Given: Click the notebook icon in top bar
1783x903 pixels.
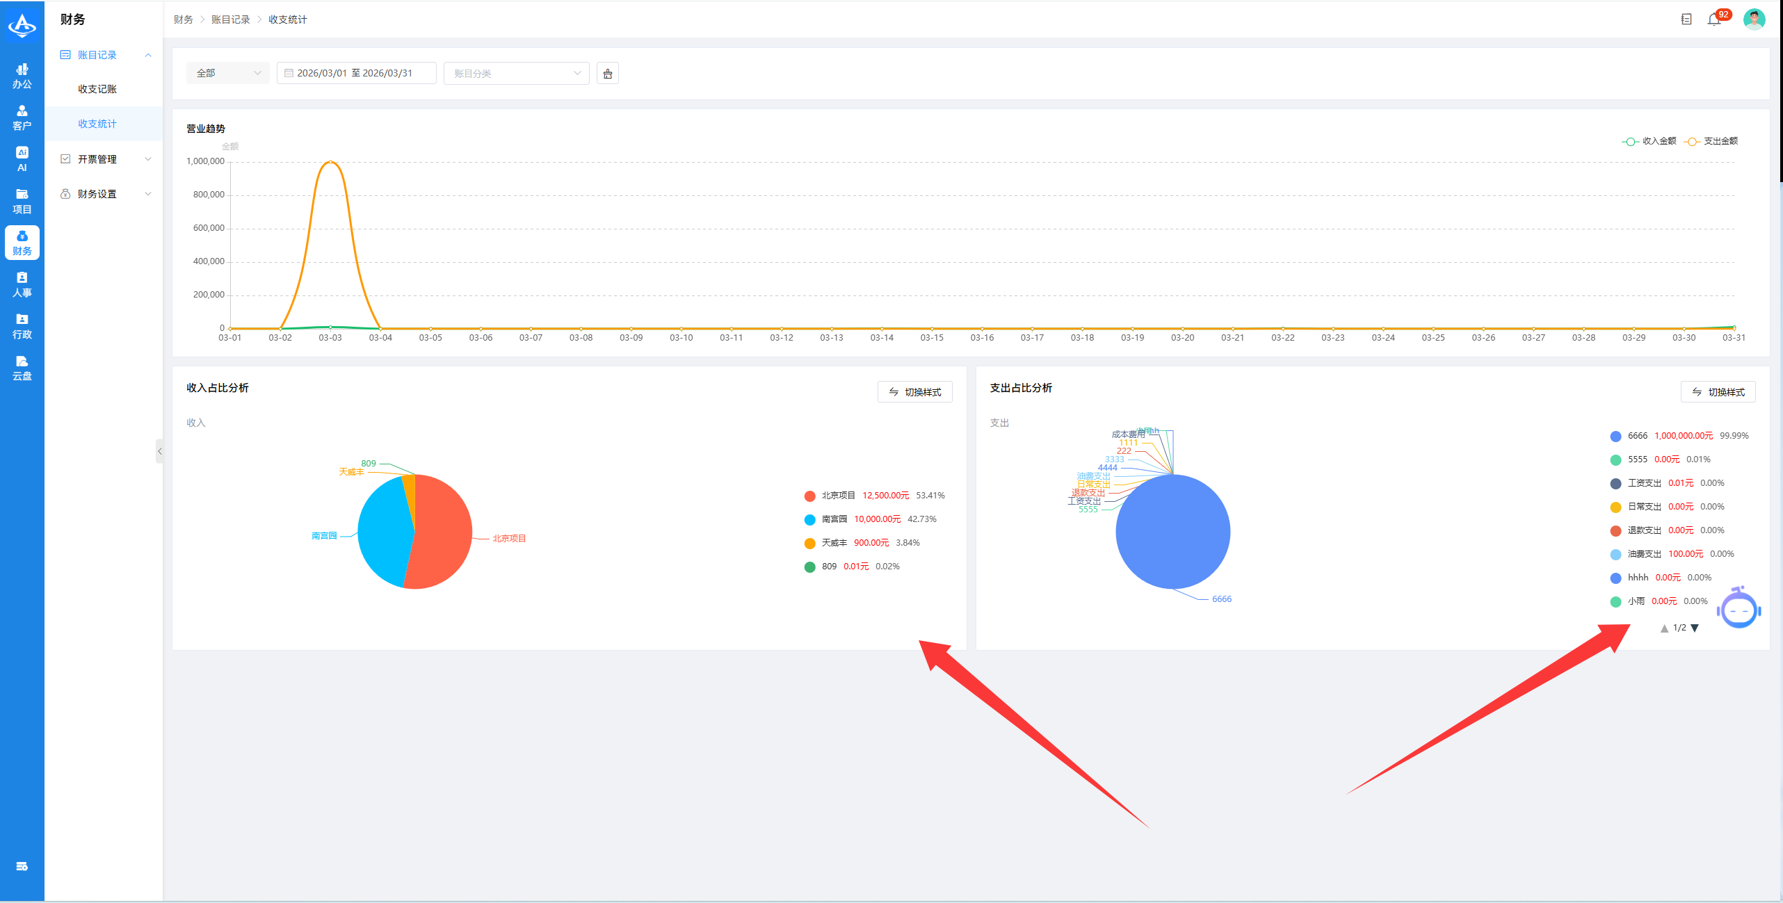Looking at the screenshot, I should point(1686,19).
